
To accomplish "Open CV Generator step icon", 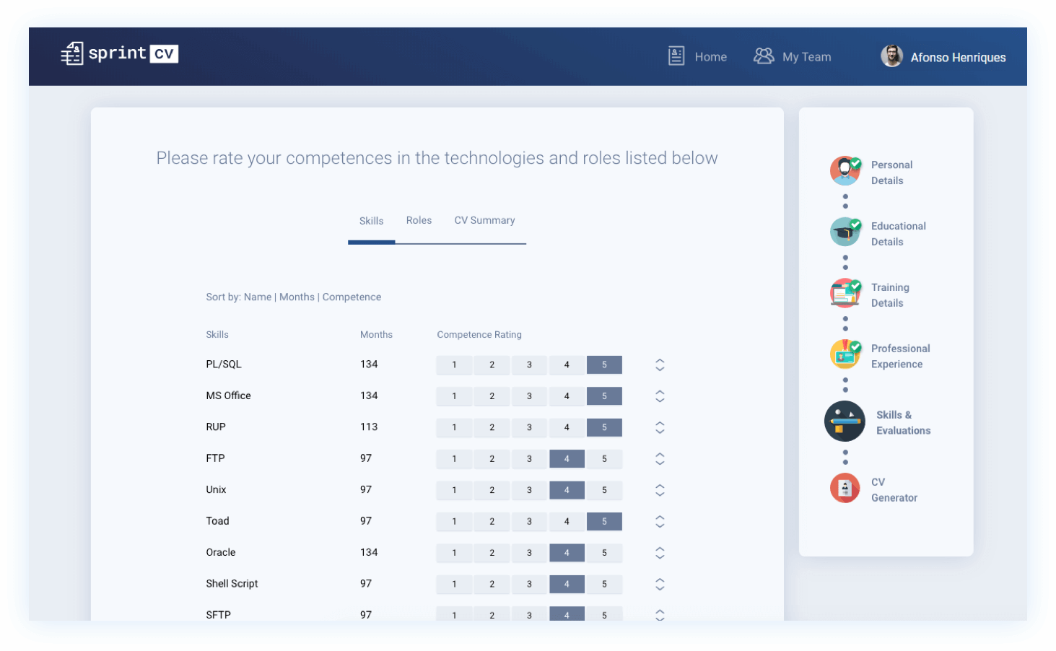I will 845,489.
